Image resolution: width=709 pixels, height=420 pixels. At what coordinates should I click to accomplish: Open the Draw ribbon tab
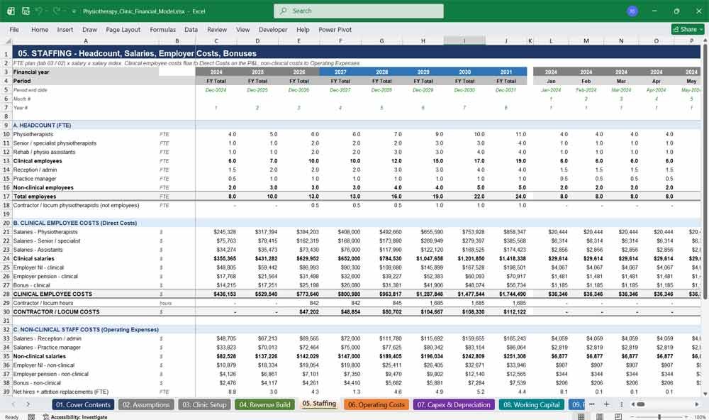pyautogui.click(x=89, y=29)
